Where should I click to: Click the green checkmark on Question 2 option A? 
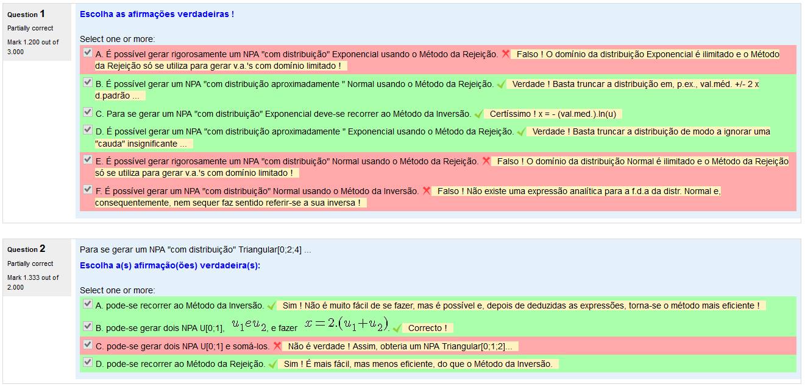[272, 305]
